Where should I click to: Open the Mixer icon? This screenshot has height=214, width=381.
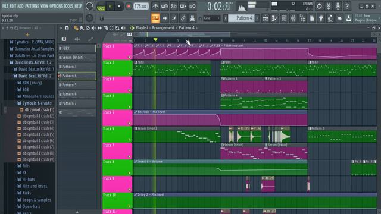pos(293,18)
